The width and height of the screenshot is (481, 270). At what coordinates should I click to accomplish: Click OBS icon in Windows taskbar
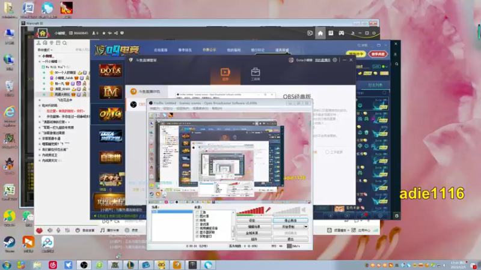(x=84, y=265)
